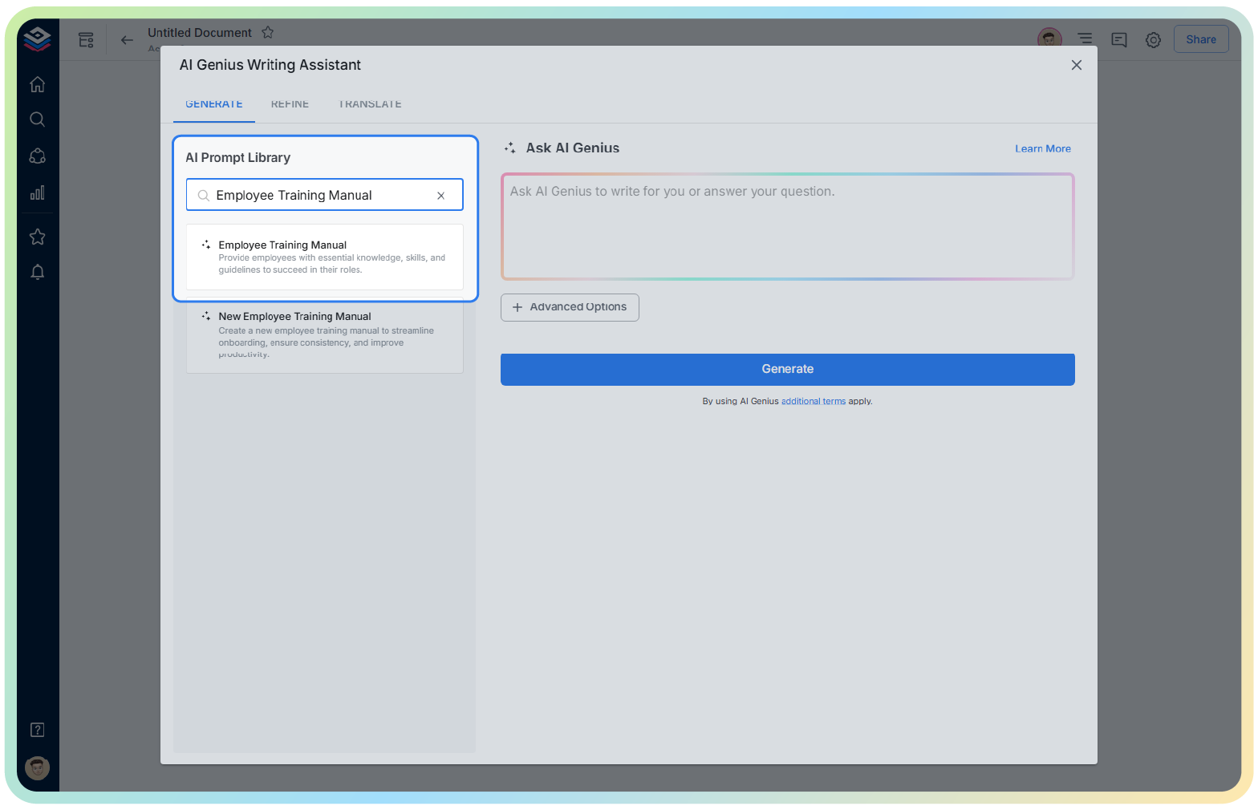The image size is (1258, 810).
Task: Click the AI Prompt Library heading
Action: pos(238,158)
